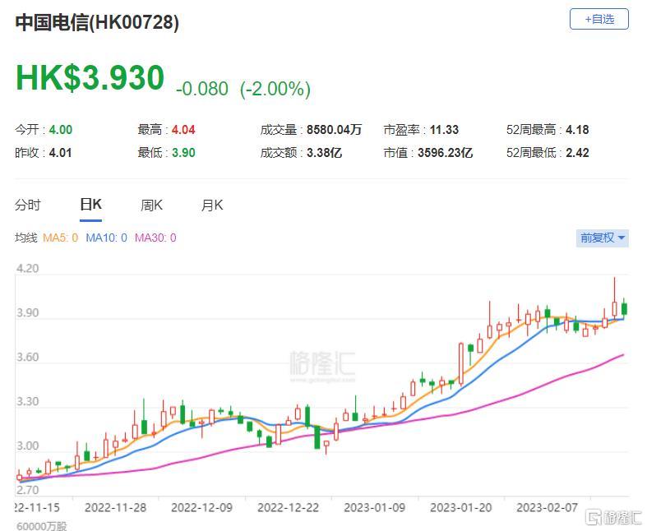Switch to the 分时 chart tab
The height and width of the screenshot is (531, 647).
(28, 205)
